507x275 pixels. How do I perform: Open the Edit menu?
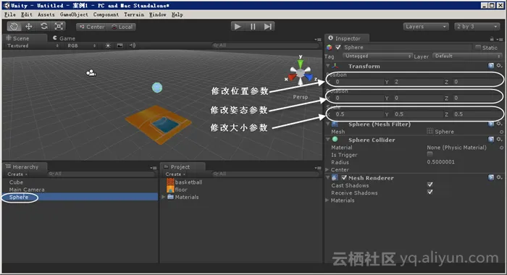pos(27,14)
